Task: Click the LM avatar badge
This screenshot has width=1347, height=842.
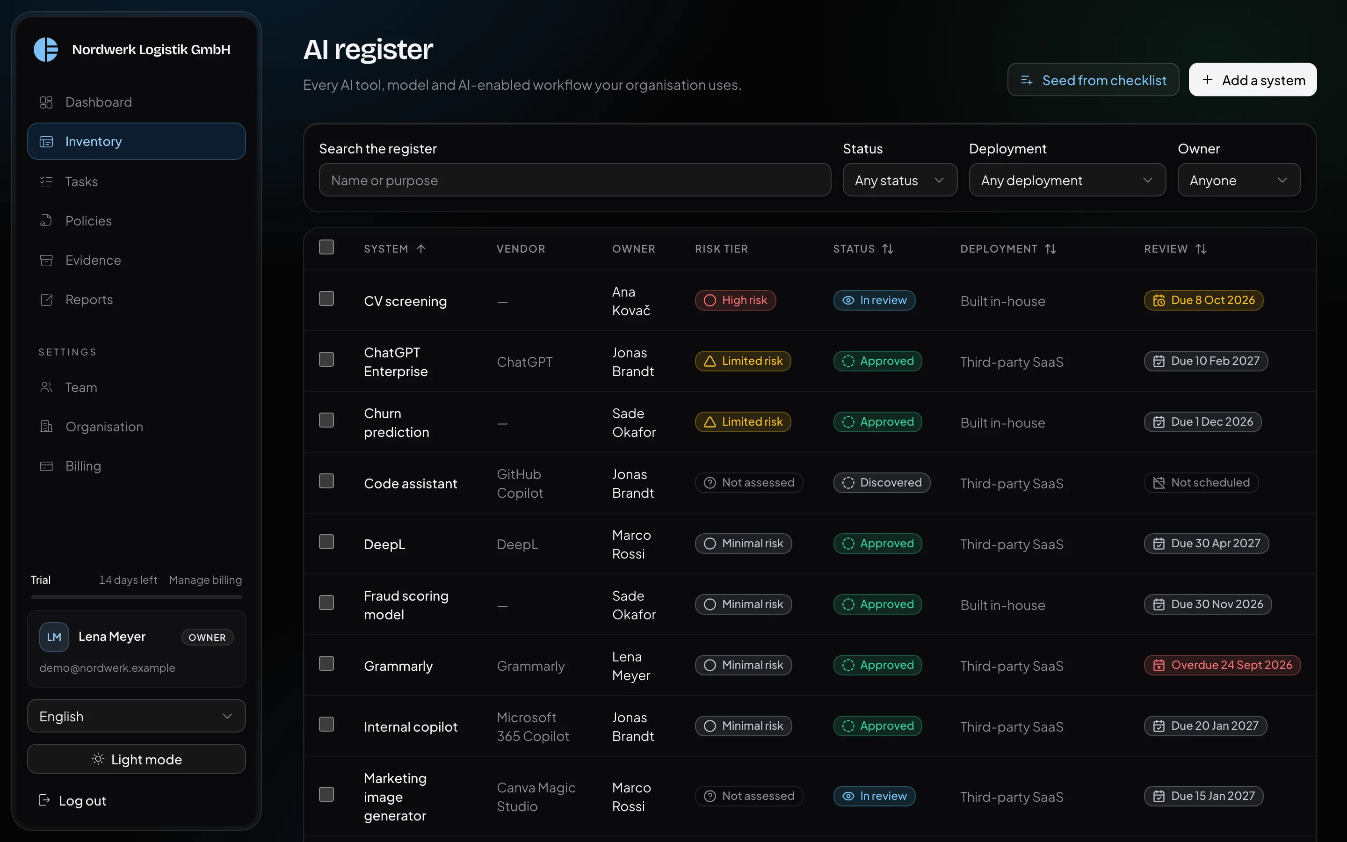Action: (54, 637)
